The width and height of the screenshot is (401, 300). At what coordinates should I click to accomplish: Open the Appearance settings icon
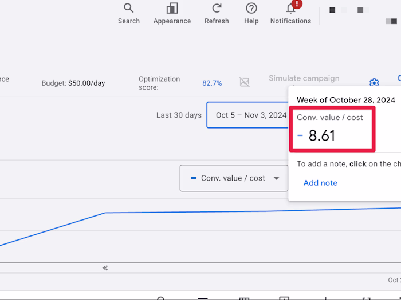[x=172, y=14]
